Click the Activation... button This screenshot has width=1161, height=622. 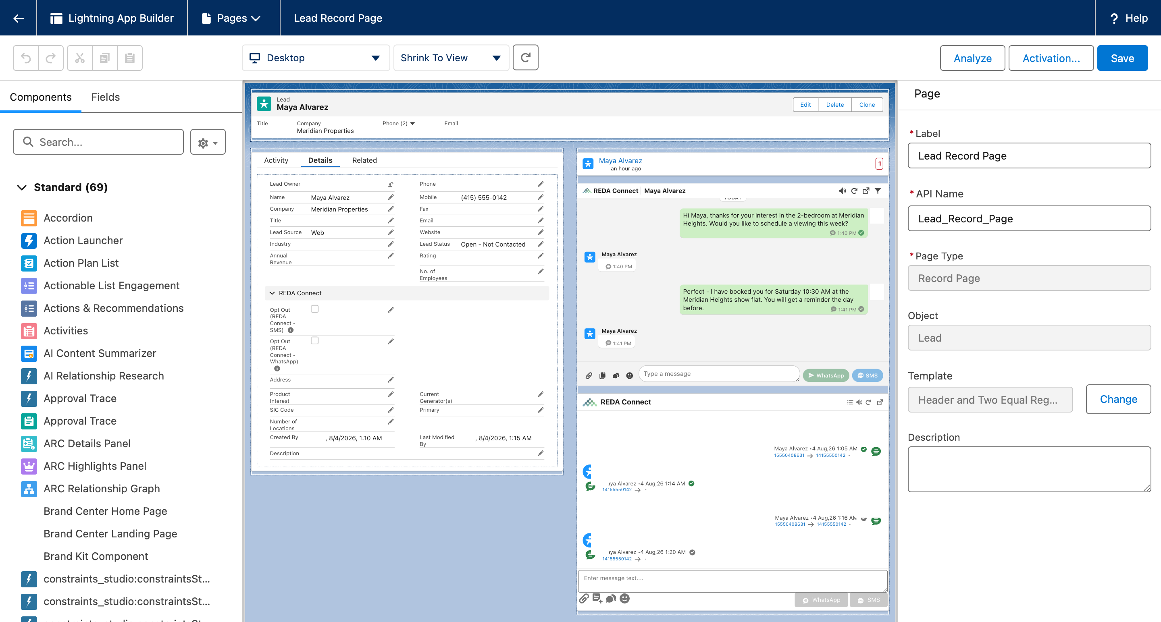(x=1051, y=58)
